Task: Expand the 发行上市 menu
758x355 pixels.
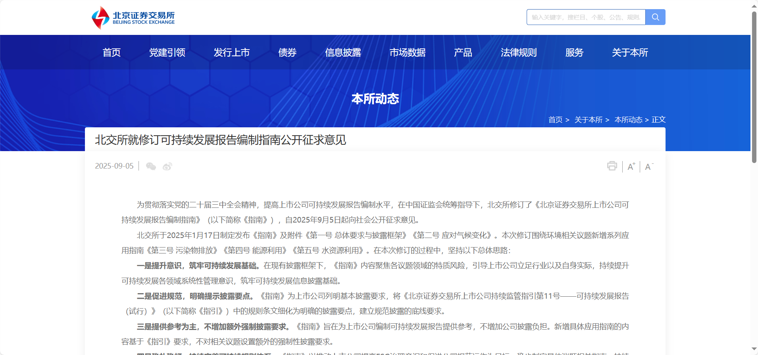Action: (232, 52)
